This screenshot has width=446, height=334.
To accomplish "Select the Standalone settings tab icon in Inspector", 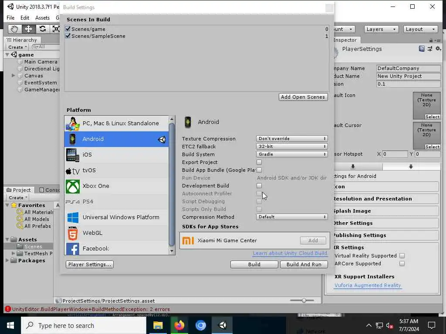I will (x=353, y=167).
